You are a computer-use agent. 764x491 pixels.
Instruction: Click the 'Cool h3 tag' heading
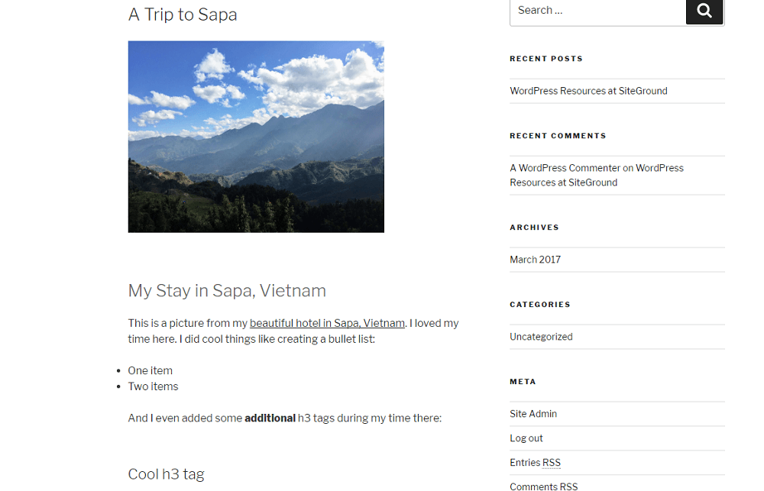click(166, 474)
